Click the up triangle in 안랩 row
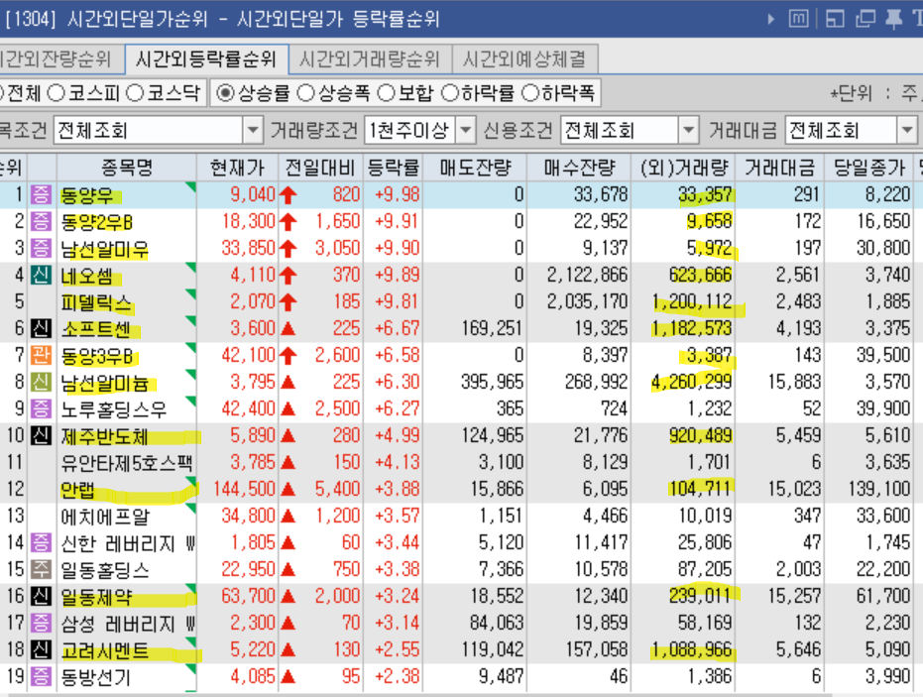The width and height of the screenshot is (923, 697). click(x=288, y=489)
